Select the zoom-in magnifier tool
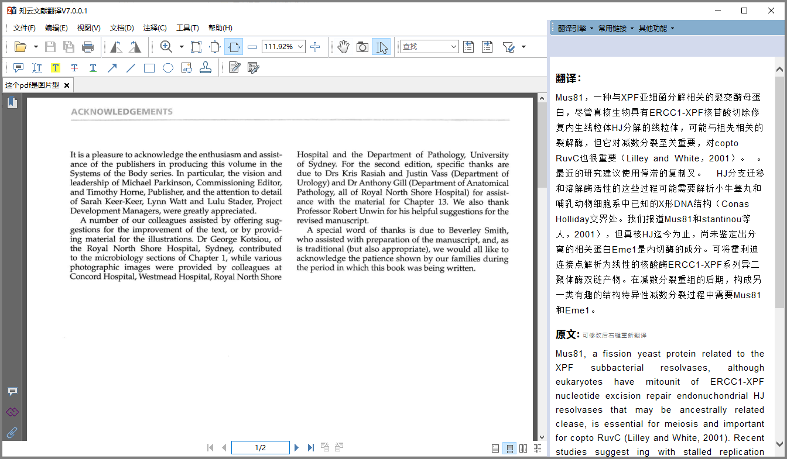This screenshot has width=787, height=459. (166, 47)
